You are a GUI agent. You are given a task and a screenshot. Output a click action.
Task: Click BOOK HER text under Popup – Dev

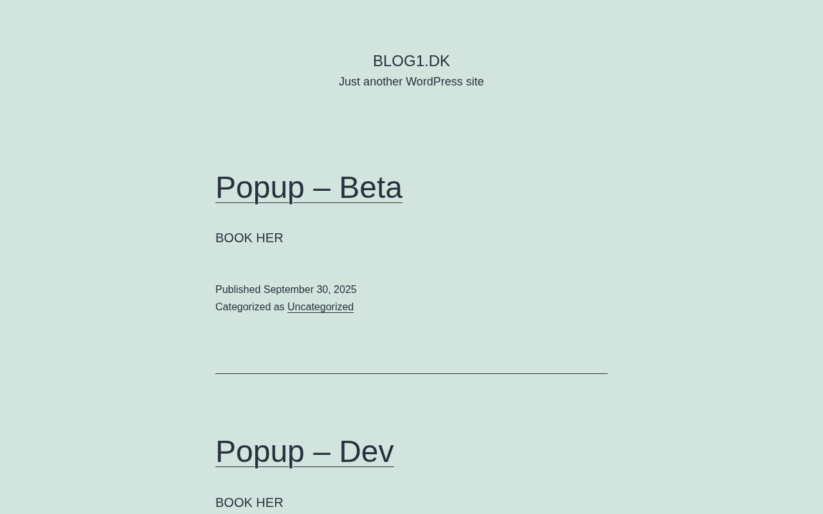[x=249, y=502]
